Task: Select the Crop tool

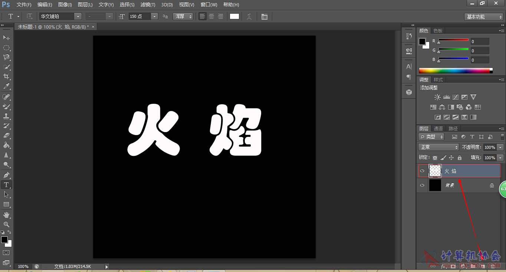Action: pos(6,76)
